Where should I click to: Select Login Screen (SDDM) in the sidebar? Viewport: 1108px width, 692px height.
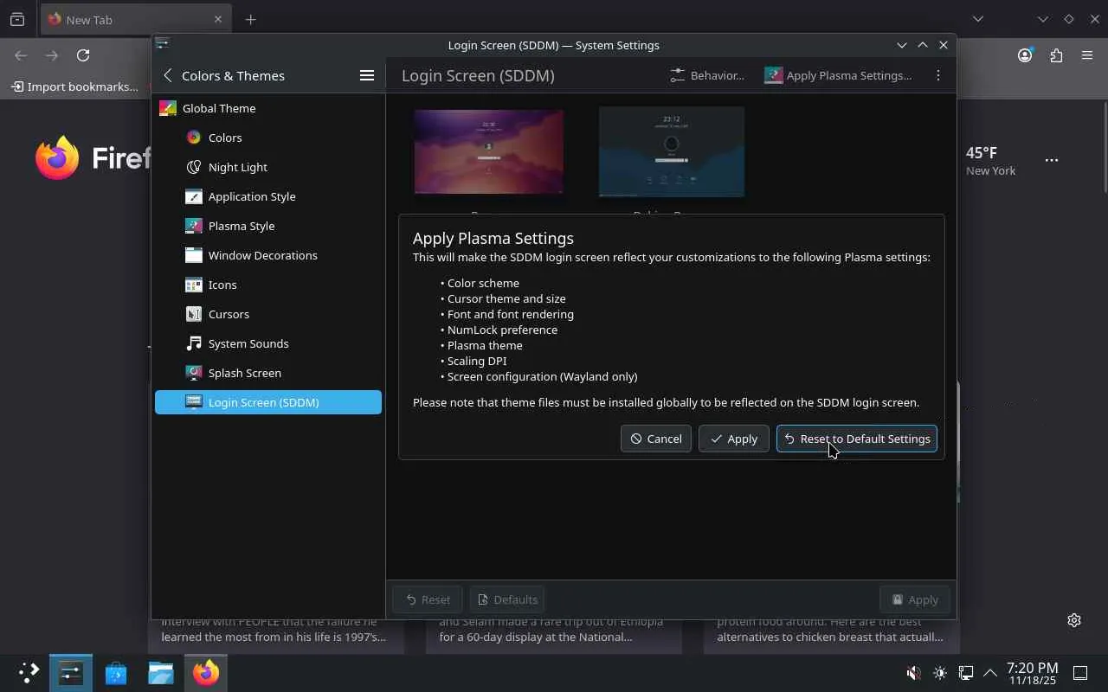[268, 402]
